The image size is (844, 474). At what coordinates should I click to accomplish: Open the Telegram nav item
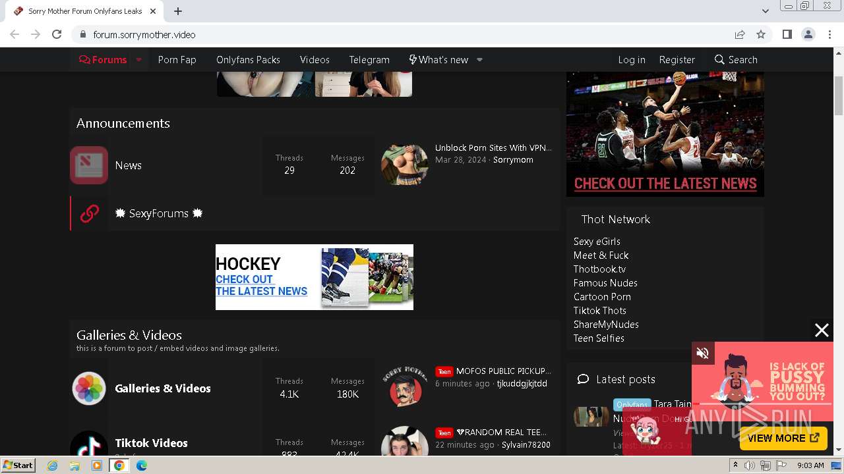click(x=369, y=59)
